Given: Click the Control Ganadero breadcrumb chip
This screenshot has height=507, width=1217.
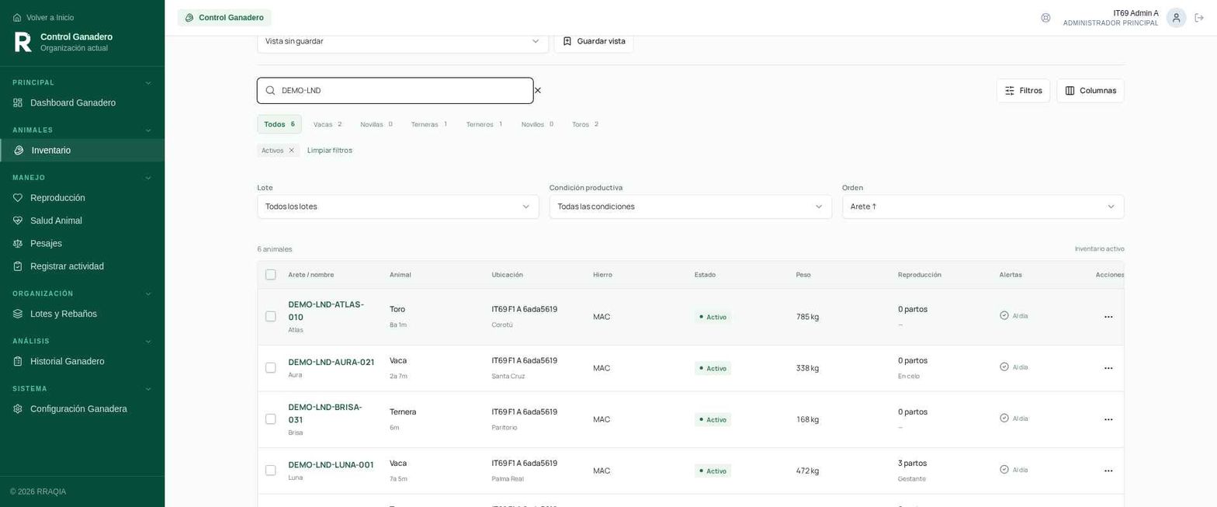Looking at the screenshot, I should [x=224, y=18].
